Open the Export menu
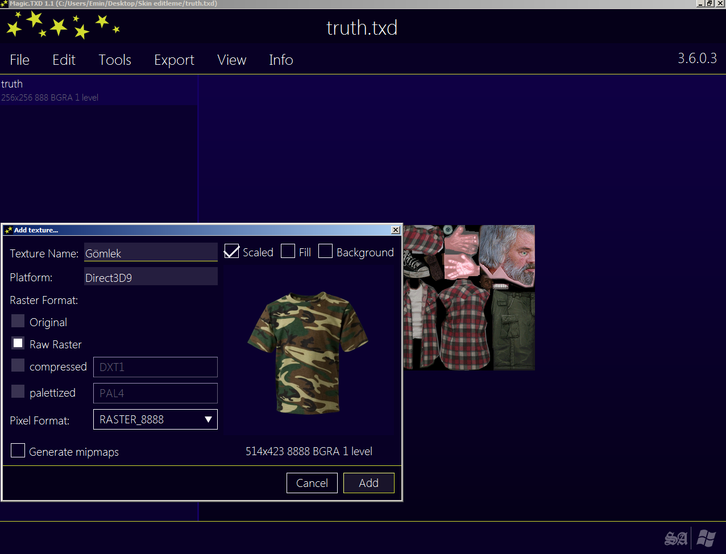 pyautogui.click(x=174, y=60)
